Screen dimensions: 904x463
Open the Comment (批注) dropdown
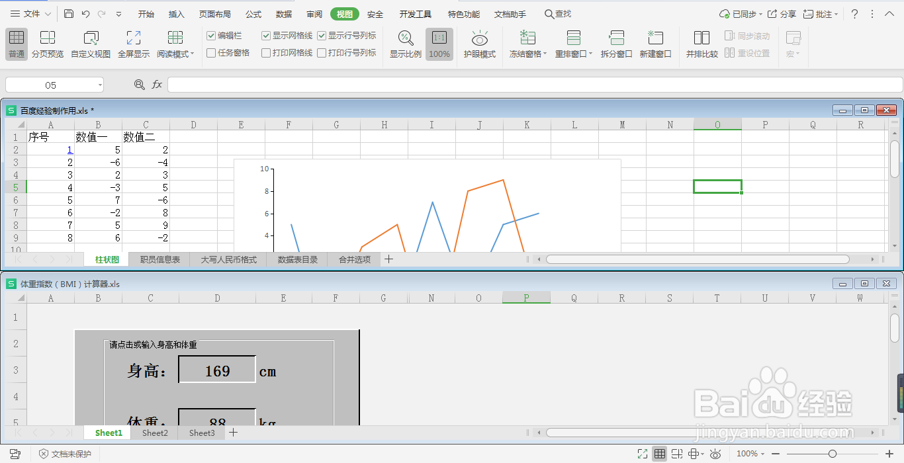pos(836,15)
